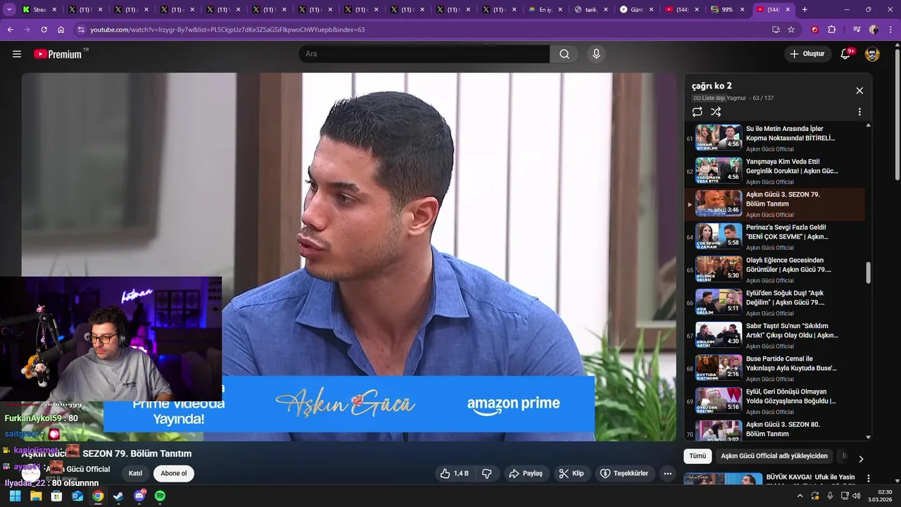Image resolution: width=901 pixels, height=507 pixels.
Task: Play playlist video Yarışmaya Kim Veda Etti
Action: pyautogui.click(x=774, y=171)
